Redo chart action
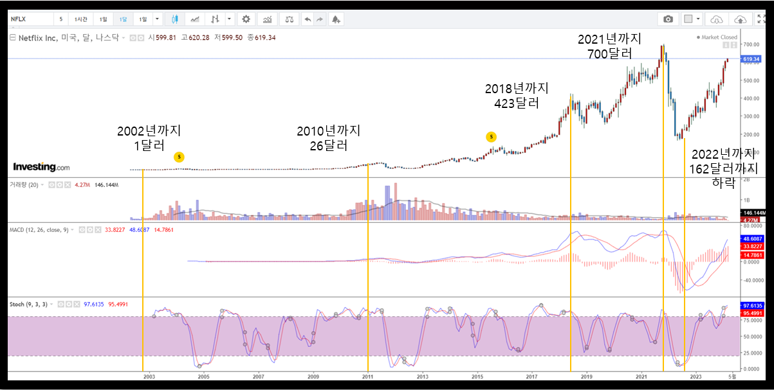 tap(319, 19)
